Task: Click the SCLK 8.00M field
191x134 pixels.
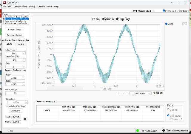Action: [x=16, y=117]
